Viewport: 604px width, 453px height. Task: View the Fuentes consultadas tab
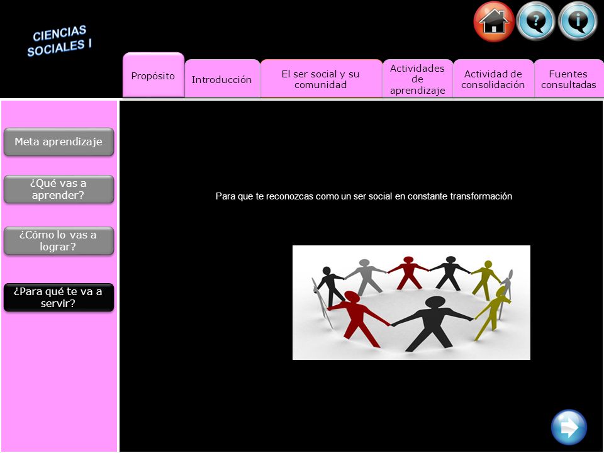(x=569, y=79)
